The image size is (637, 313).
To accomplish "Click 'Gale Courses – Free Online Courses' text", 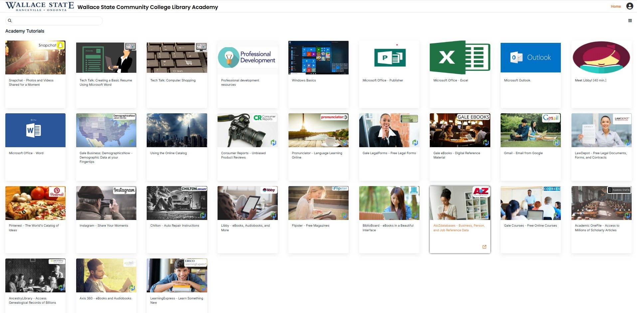I will pos(530,226).
